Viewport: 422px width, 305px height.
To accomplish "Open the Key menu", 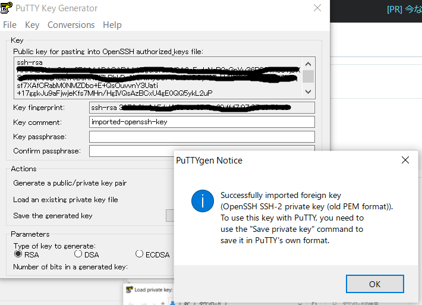I will 32,25.
